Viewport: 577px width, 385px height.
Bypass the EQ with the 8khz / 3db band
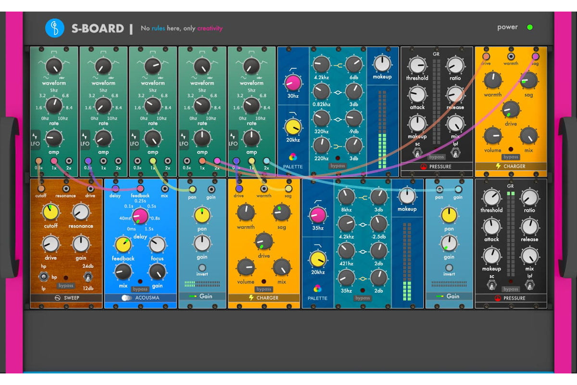click(363, 298)
